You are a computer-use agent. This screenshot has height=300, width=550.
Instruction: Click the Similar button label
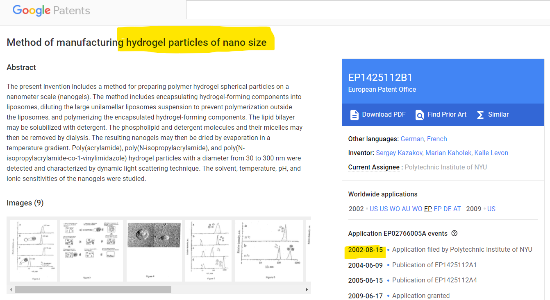(498, 115)
